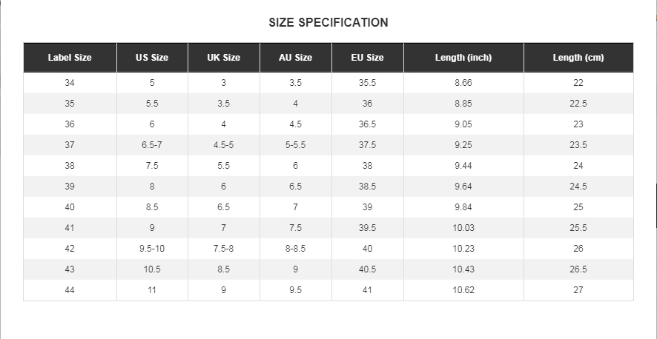Select the UK size 7.5-8 cell
The image size is (657, 339).
pyautogui.click(x=224, y=249)
